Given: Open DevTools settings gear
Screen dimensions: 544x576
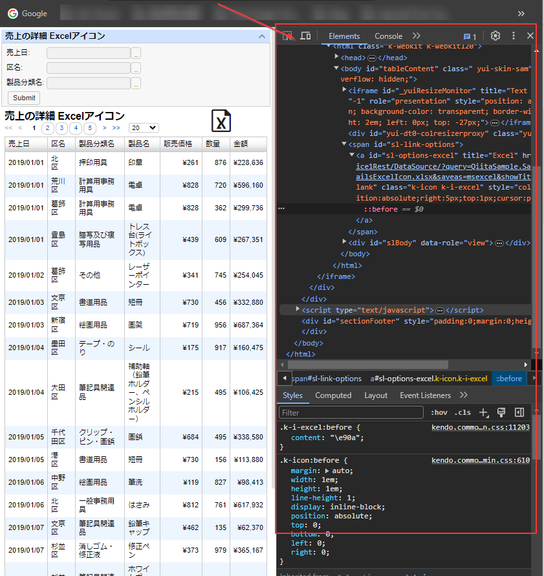Looking at the screenshot, I should (495, 36).
